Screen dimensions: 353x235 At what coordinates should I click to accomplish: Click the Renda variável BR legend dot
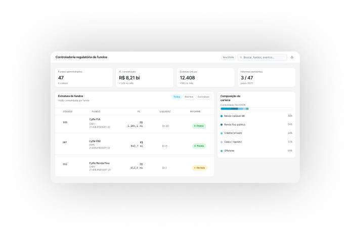(222, 116)
